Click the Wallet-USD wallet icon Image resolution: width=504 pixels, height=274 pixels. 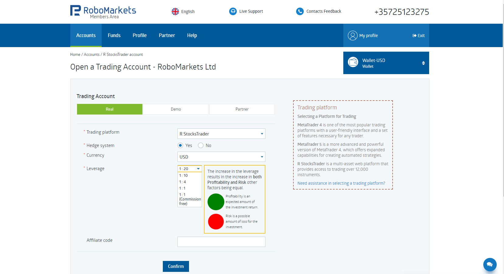click(353, 62)
